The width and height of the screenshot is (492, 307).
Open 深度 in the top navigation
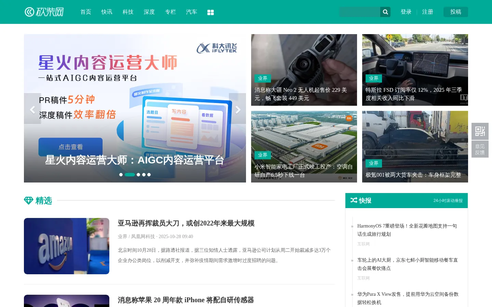pos(149,12)
